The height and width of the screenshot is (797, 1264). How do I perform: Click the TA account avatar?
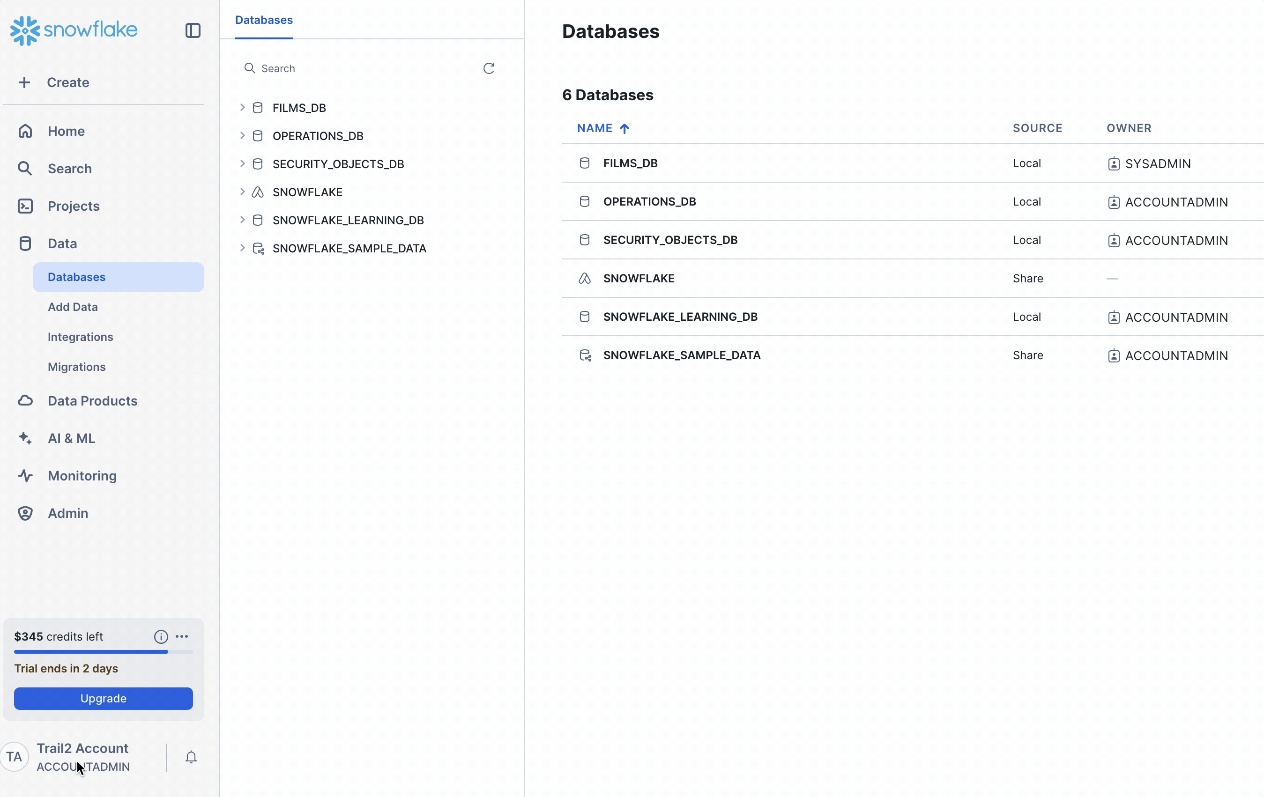point(14,757)
